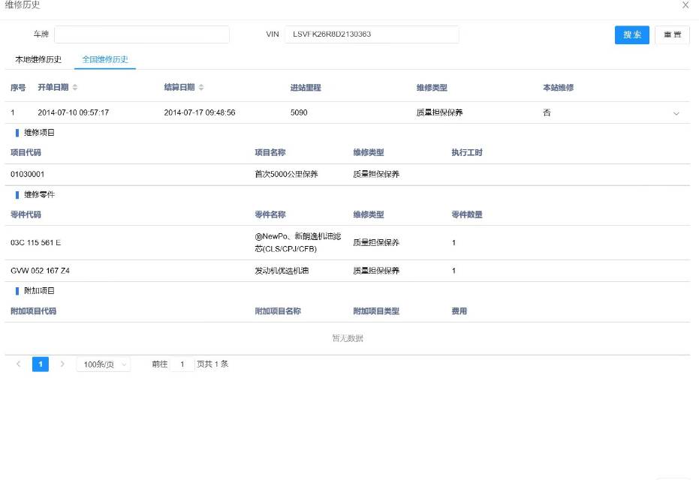This screenshot has width=699, height=480.
Task: Click the 本站维修 column header
Action: tap(558, 88)
